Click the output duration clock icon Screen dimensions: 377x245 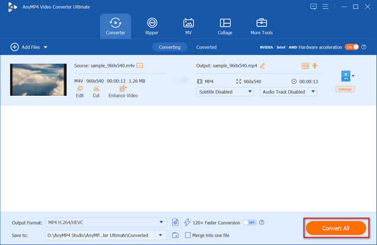point(294,81)
